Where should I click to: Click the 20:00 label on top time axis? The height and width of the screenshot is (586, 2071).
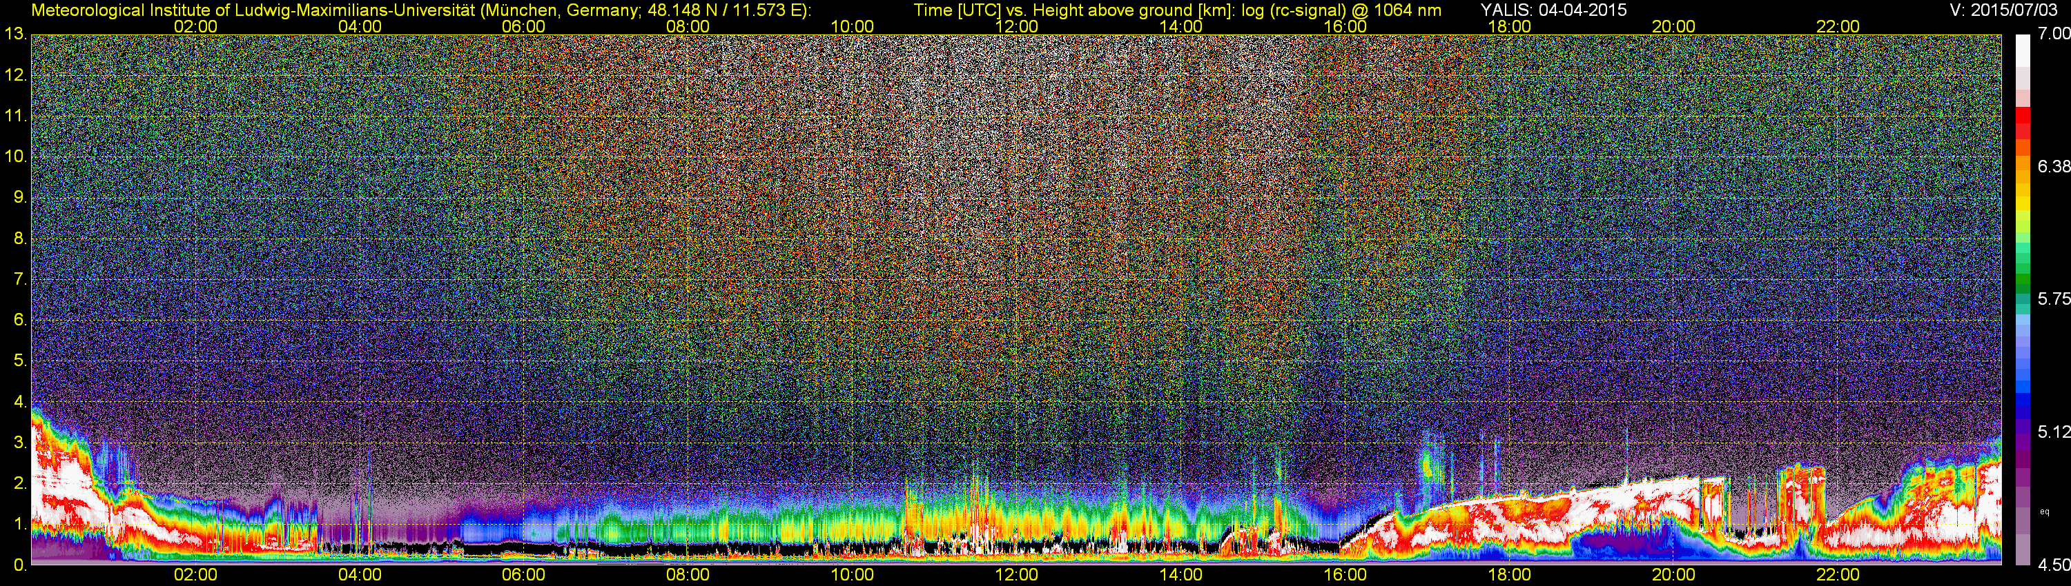coord(1674,26)
